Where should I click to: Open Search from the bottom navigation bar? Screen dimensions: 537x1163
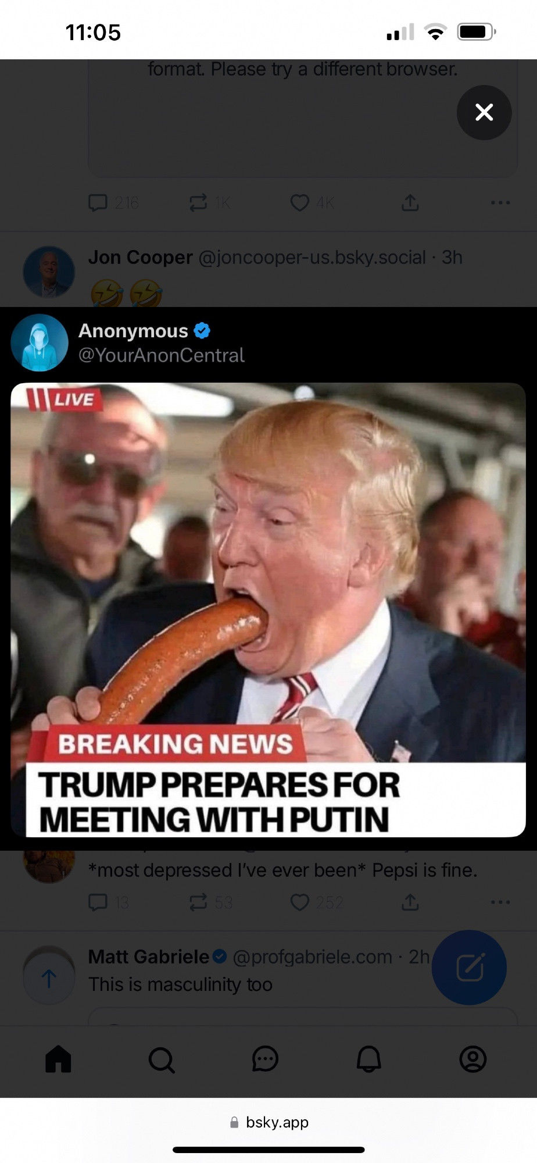162,1059
